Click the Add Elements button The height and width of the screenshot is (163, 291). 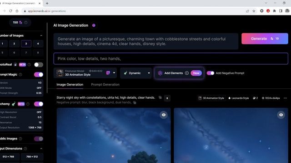[179, 73]
